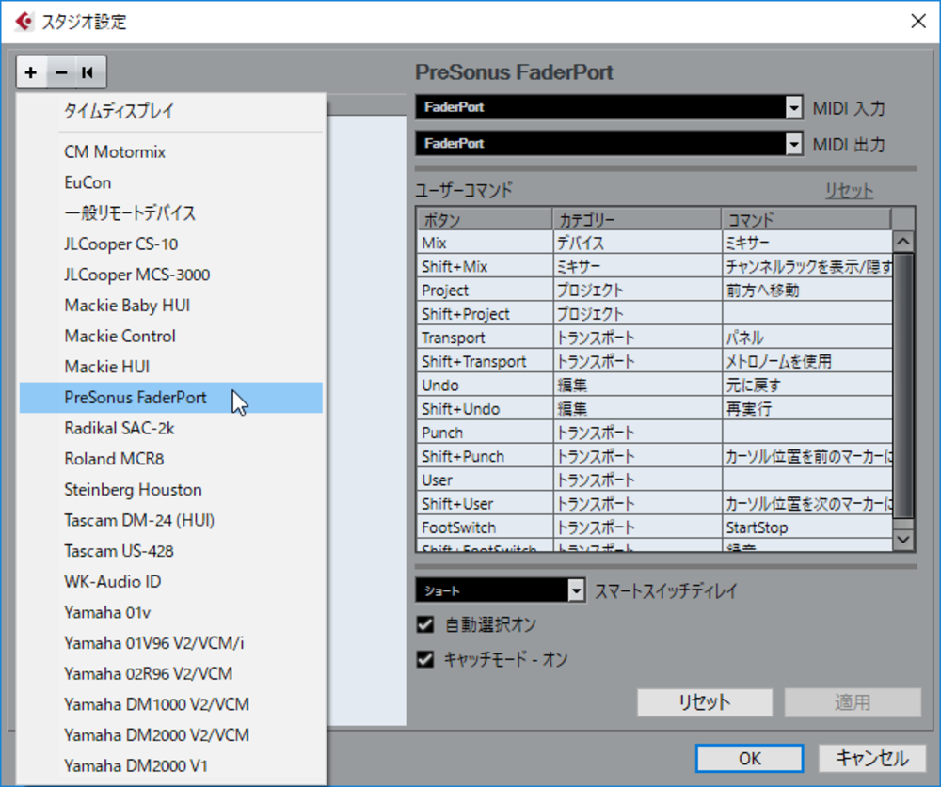941x787 pixels.
Task: Choose EuCon in the device menu
Action: point(171,182)
